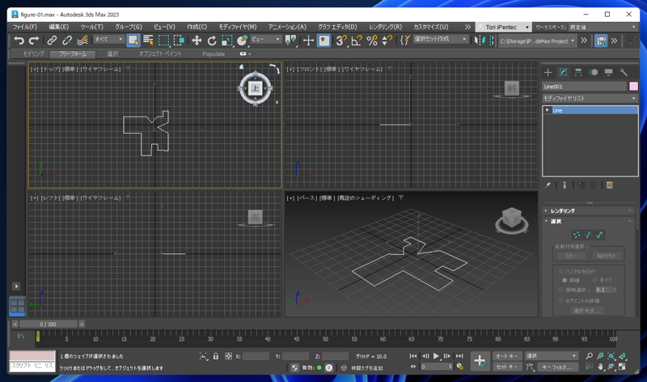The image size is (647, 382).
Task: Open the ワークスペース dropdown
Action: point(602,28)
